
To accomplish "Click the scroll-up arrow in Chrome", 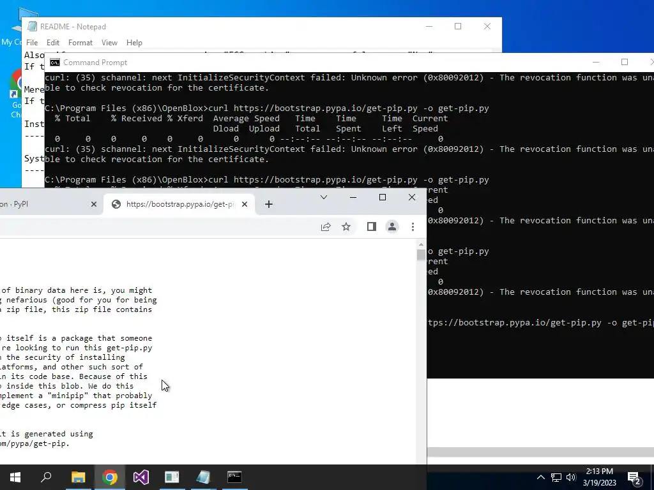I will tap(421, 244).
